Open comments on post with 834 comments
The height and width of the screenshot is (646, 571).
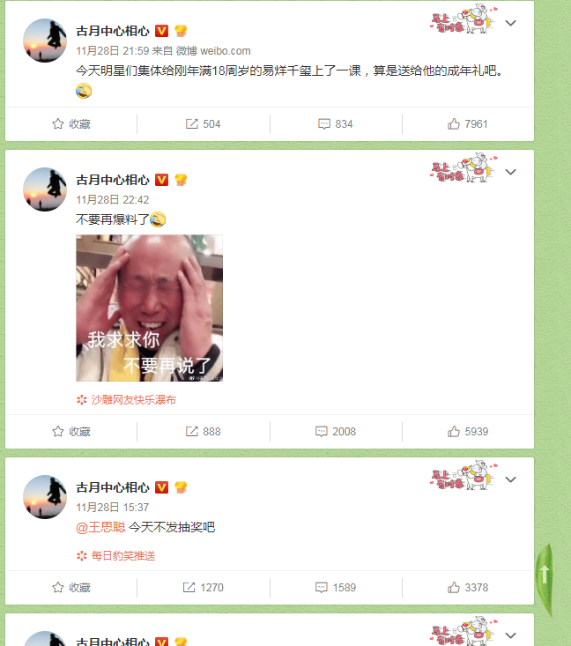tap(336, 124)
